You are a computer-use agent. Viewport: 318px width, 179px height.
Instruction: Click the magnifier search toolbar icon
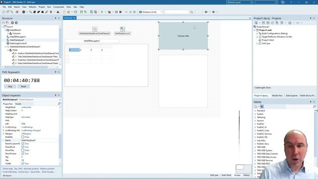(30, 12)
